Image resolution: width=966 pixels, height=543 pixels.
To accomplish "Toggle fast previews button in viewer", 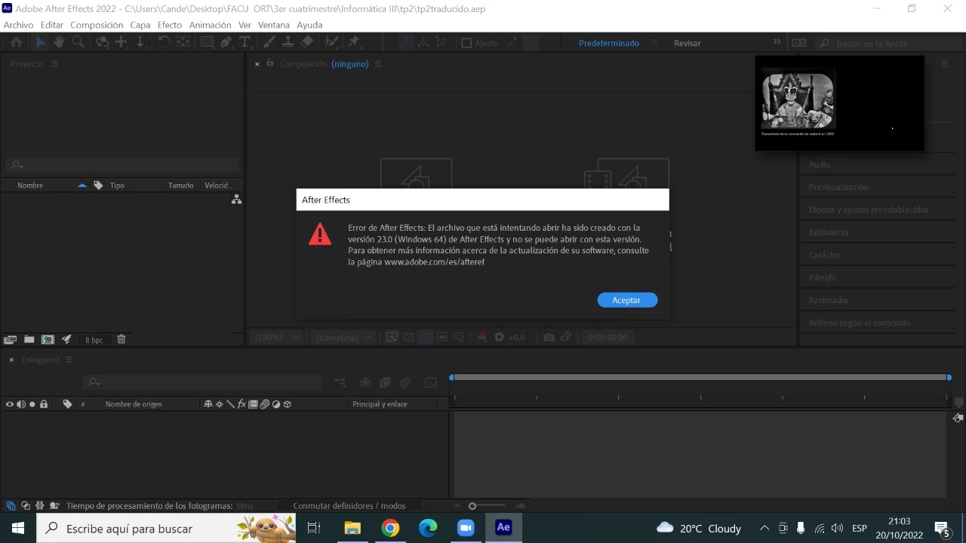I will pyautogui.click(x=392, y=337).
